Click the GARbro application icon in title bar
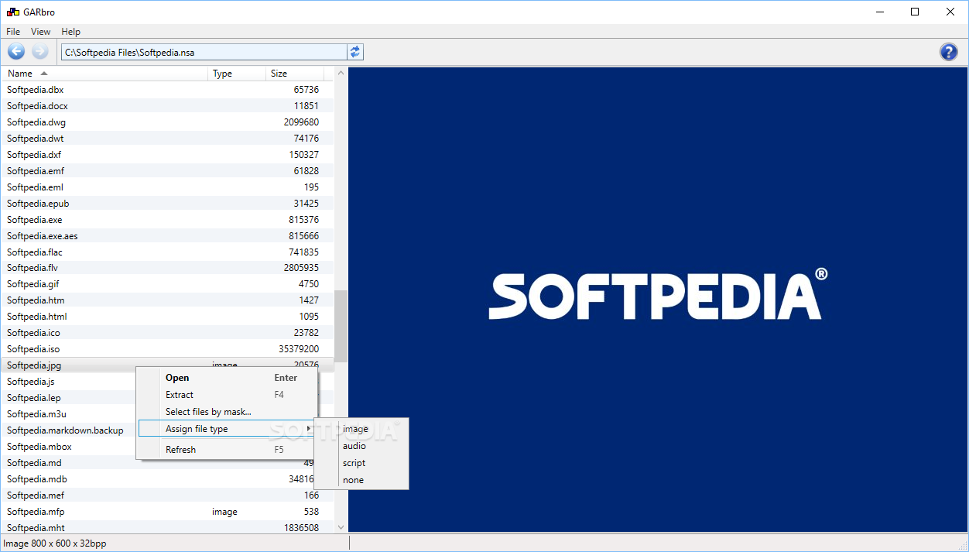 pyautogui.click(x=12, y=12)
